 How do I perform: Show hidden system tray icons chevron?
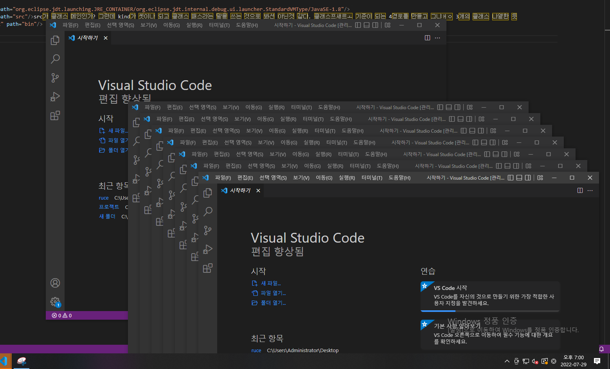[x=507, y=361]
